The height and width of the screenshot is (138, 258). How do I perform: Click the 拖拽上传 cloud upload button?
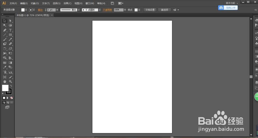tap(228, 7)
